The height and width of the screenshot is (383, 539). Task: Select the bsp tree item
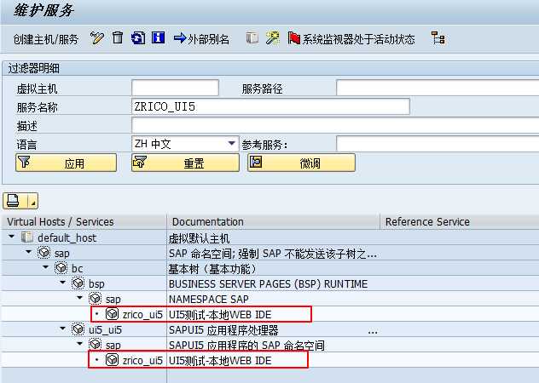click(x=96, y=283)
